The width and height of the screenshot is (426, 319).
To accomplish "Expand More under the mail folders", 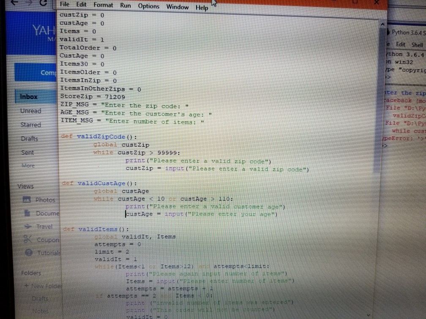I will [x=28, y=165].
